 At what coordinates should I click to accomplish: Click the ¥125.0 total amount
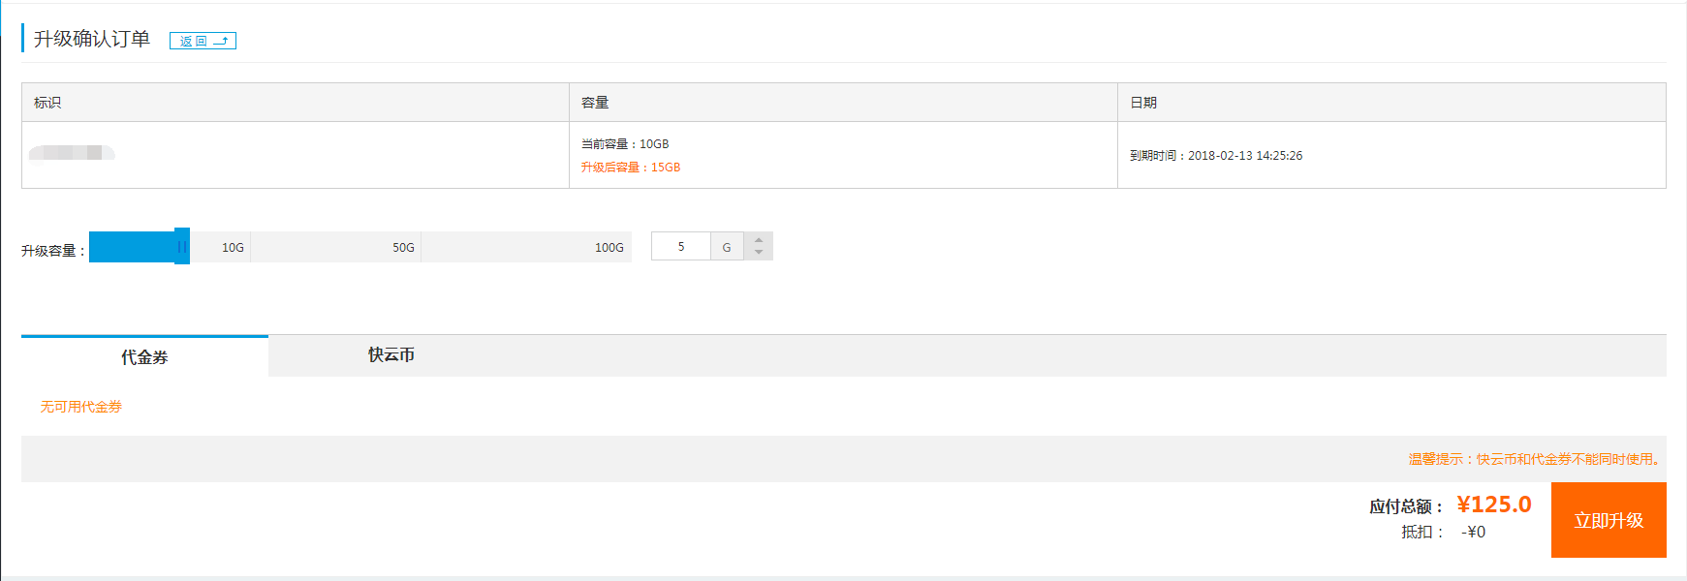(1493, 505)
